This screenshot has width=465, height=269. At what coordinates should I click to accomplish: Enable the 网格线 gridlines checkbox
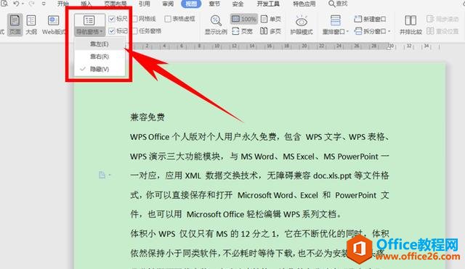(x=135, y=20)
